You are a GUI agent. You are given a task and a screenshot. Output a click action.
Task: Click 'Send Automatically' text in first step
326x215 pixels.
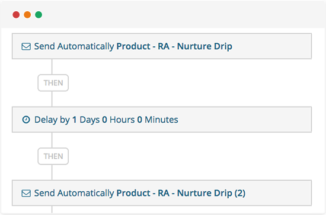[x=74, y=47]
